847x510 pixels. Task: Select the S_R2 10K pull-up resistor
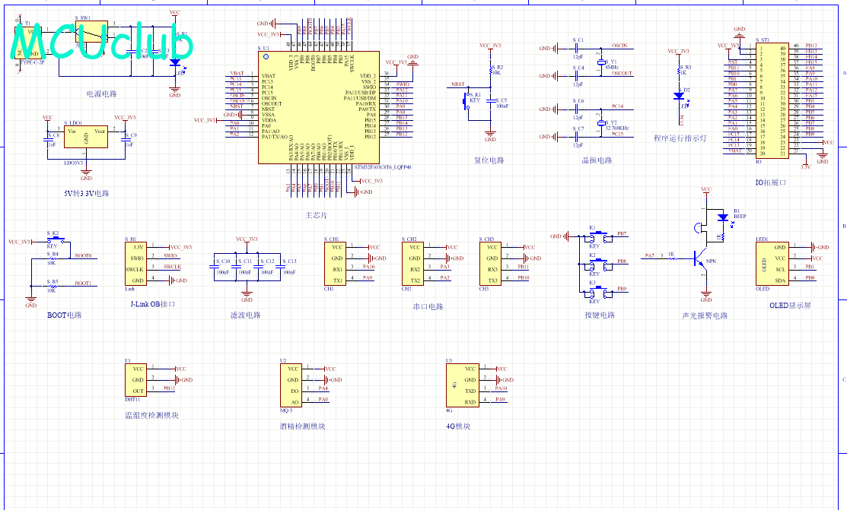click(491, 70)
